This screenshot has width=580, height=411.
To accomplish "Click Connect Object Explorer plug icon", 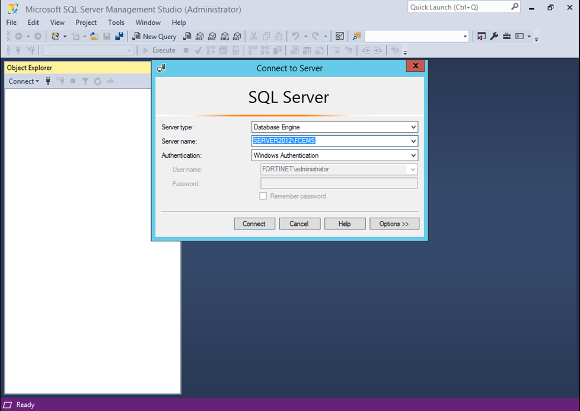I will [x=48, y=81].
